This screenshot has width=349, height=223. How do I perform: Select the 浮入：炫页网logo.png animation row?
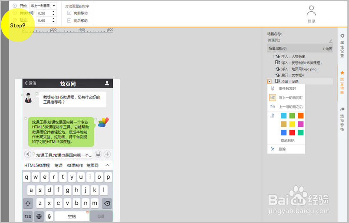pyautogui.click(x=300, y=69)
